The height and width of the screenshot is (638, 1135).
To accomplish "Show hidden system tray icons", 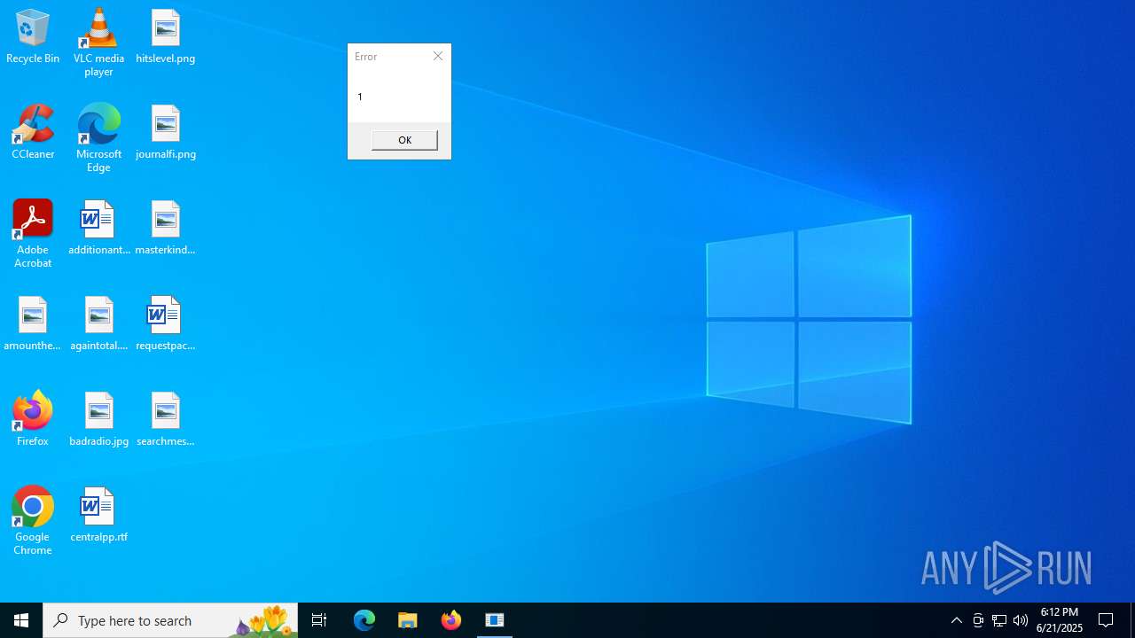I will [x=957, y=620].
